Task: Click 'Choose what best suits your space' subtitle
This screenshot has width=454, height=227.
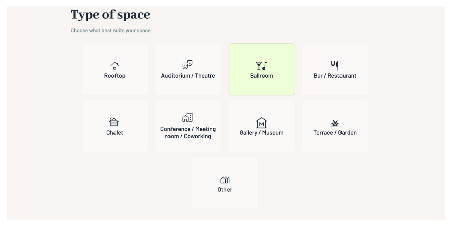Action: coord(110,30)
